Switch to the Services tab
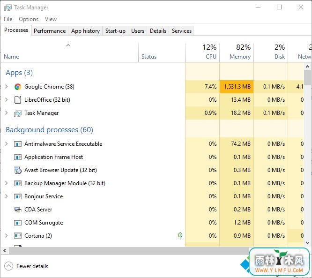The image size is (312, 278). tap(182, 31)
